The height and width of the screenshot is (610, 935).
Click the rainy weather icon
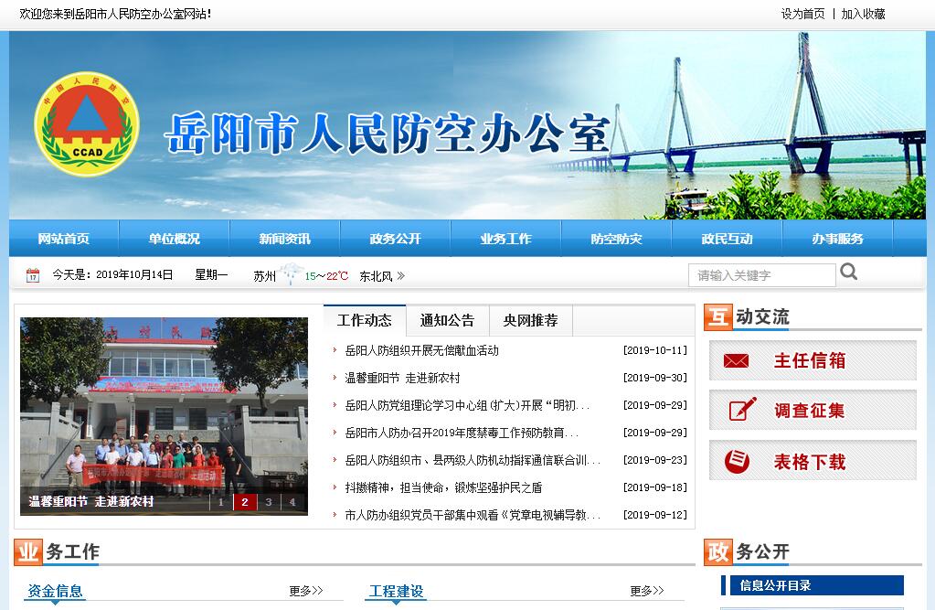tap(291, 274)
